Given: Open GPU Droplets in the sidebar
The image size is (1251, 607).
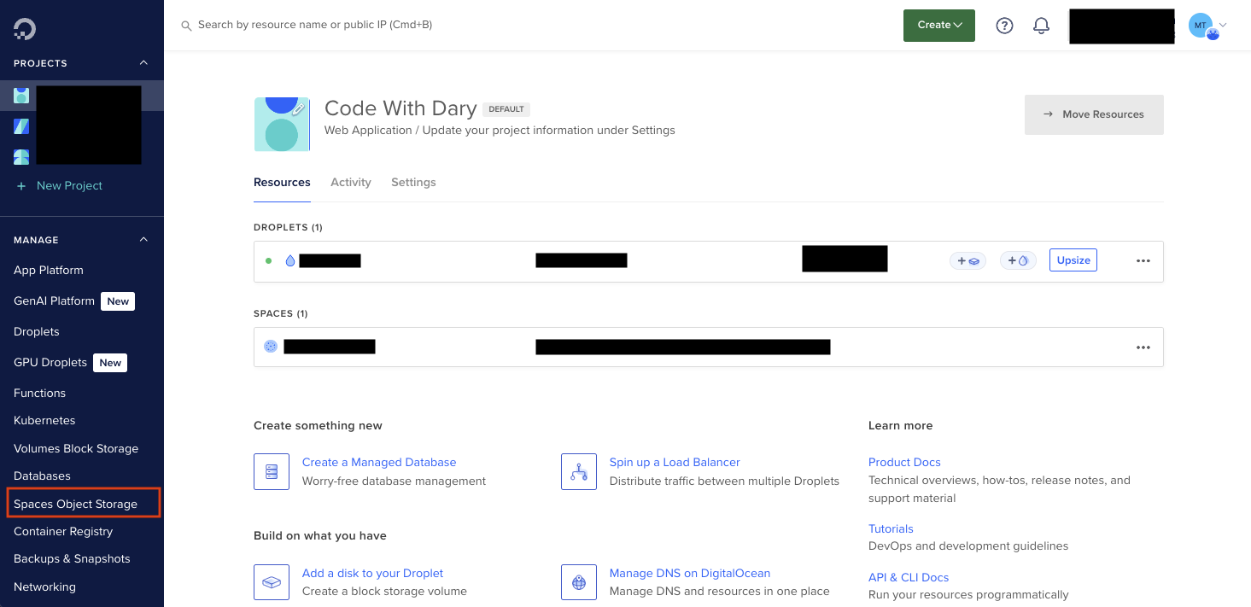Looking at the screenshot, I should (x=50, y=363).
